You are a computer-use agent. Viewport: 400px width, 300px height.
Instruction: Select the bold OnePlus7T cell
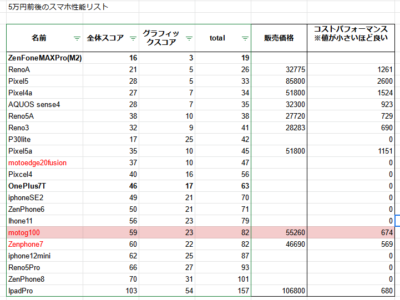pyautogui.click(x=45, y=186)
